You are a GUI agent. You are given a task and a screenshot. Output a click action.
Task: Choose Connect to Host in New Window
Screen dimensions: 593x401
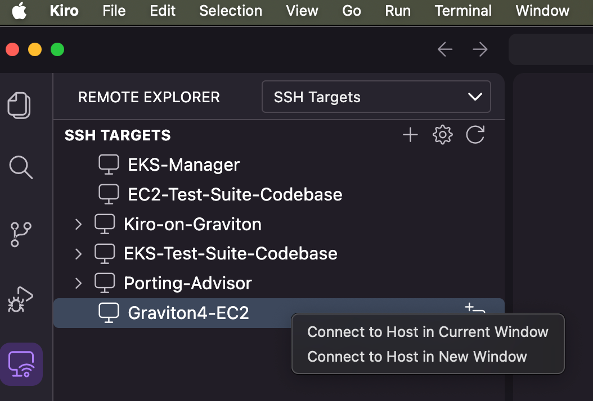[417, 357]
